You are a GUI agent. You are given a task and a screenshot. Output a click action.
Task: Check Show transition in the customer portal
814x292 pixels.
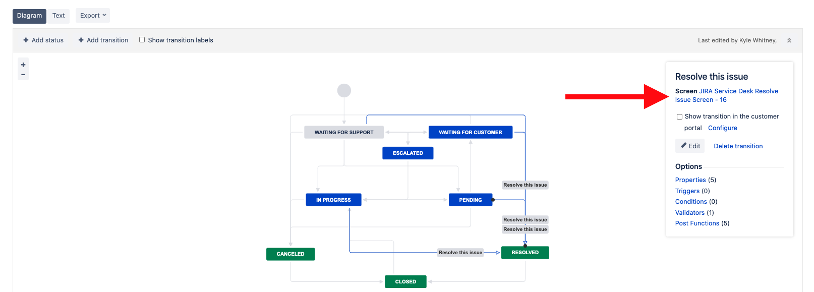point(680,116)
